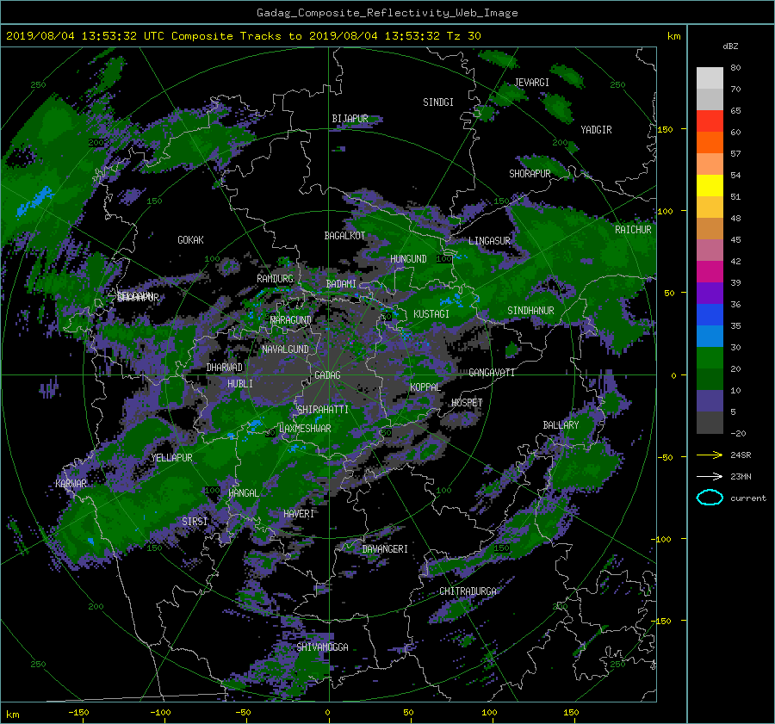Click the RAICHUR city label
This screenshot has width=775, height=724.
(633, 230)
